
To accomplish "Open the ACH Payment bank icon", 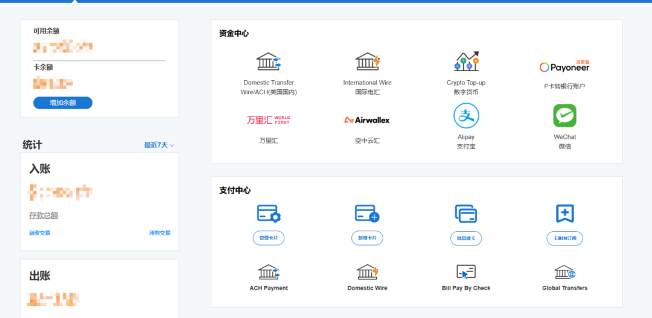I will coord(269,272).
